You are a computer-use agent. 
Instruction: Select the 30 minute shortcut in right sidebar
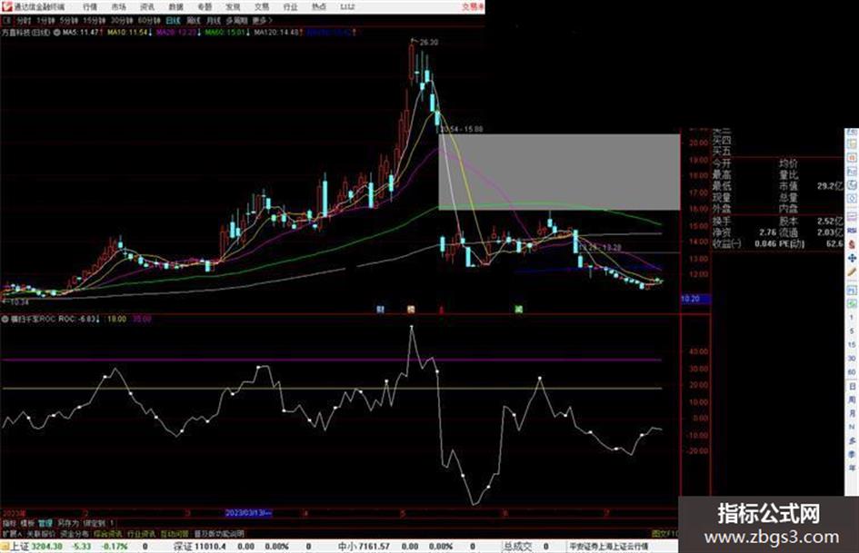852,358
